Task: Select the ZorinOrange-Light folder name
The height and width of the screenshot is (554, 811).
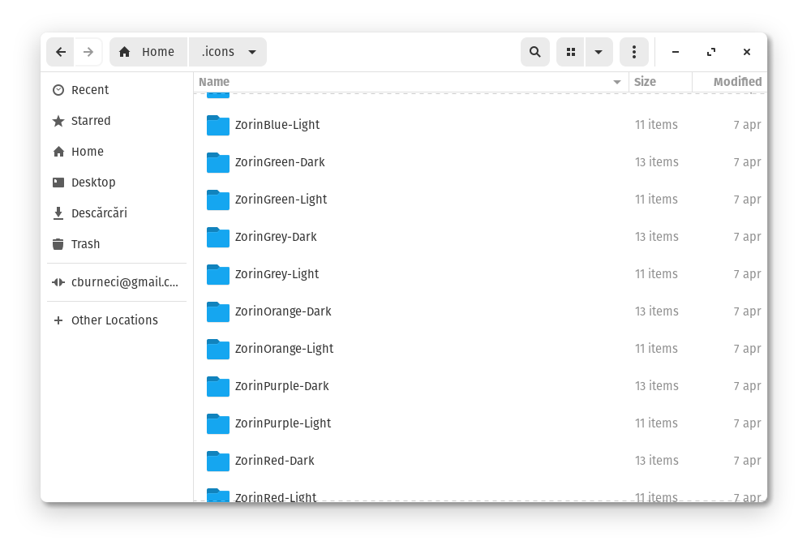Action: [284, 349]
